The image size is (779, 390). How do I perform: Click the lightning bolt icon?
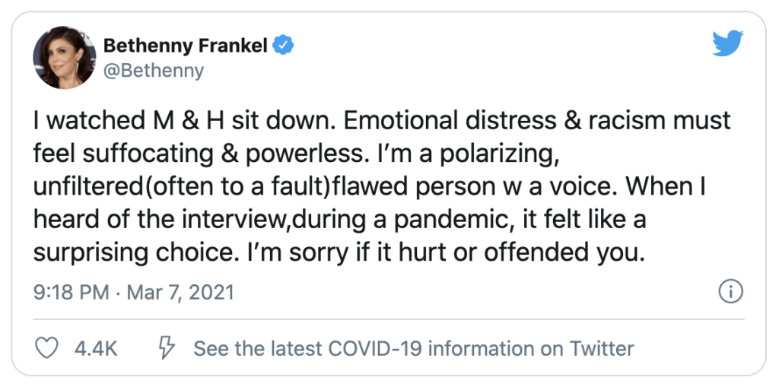(x=167, y=348)
